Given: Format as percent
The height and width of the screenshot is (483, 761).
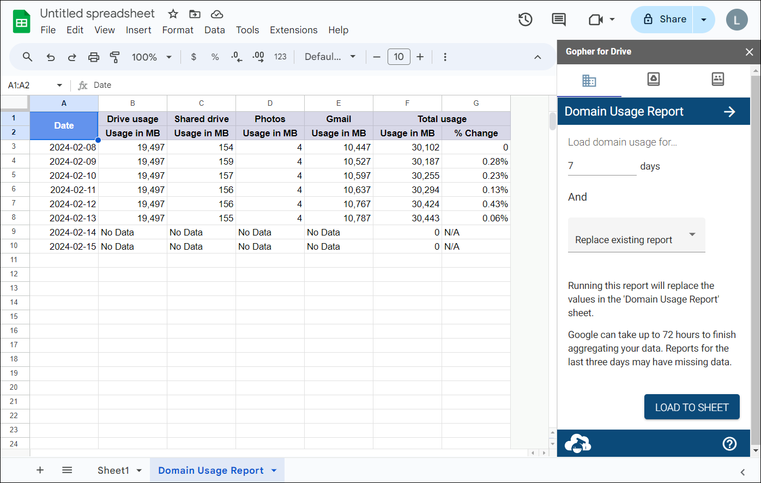Looking at the screenshot, I should click(215, 57).
